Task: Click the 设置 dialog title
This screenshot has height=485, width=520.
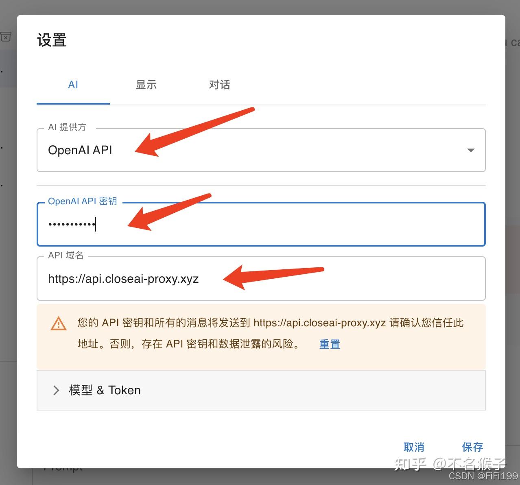Action: (x=52, y=40)
